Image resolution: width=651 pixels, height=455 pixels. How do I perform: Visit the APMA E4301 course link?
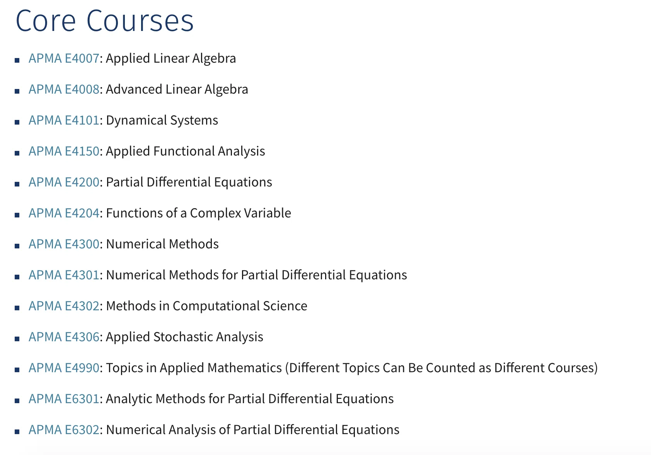pos(64,275)
